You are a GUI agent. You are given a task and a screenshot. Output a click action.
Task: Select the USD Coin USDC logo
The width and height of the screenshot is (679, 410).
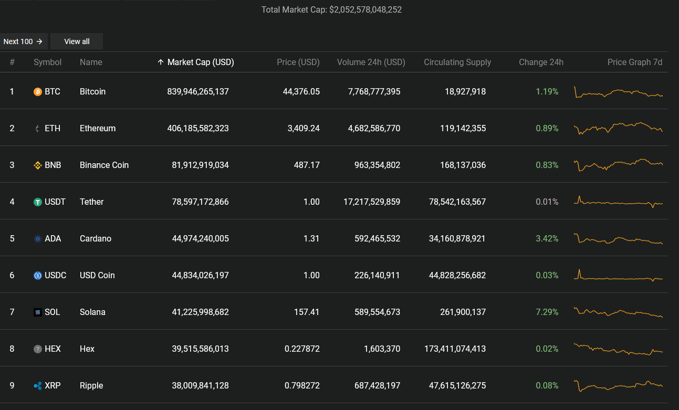tap(37, 275)
